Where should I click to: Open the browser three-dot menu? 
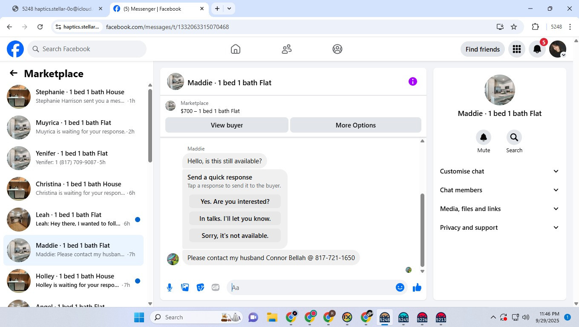point(570,27)
